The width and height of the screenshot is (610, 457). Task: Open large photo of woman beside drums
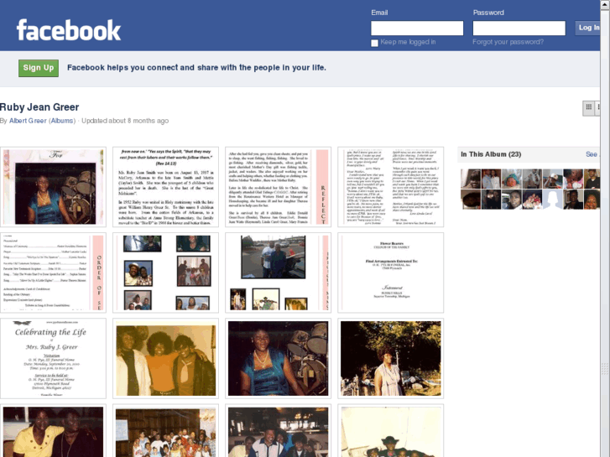279,358
